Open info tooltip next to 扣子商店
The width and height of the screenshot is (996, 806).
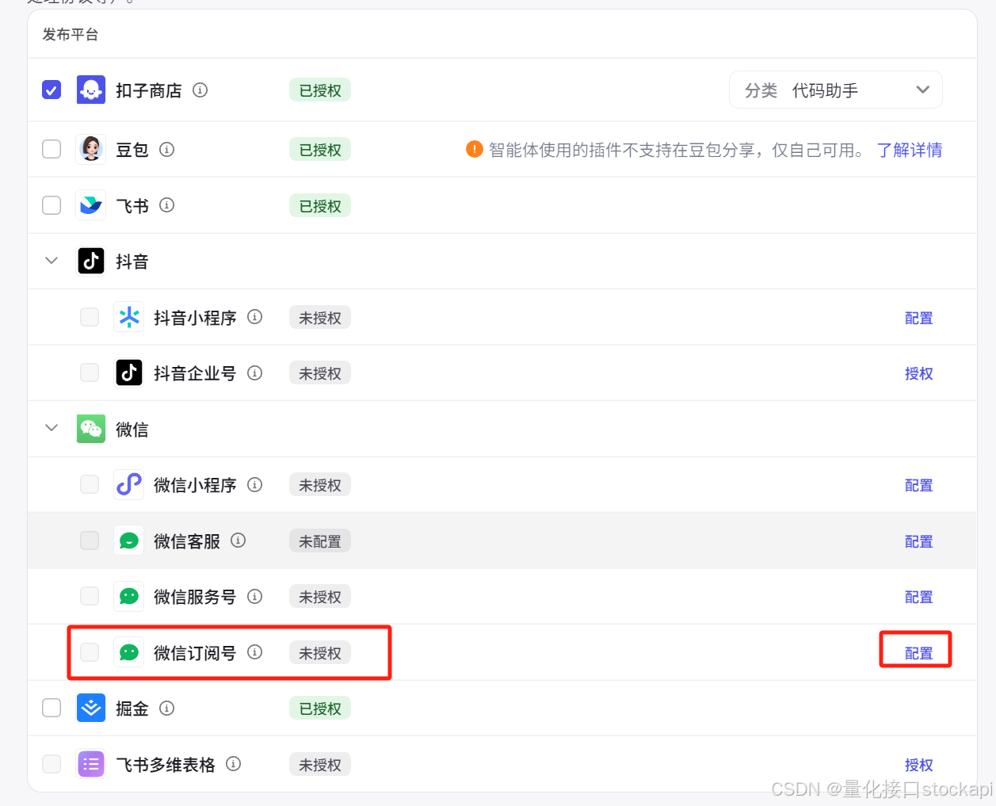pyautogui.click(x=200, y=90)
